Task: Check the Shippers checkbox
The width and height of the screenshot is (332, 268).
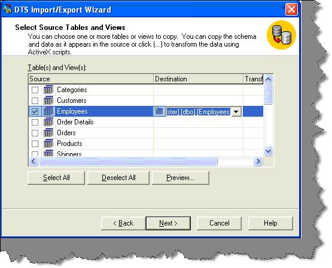Action: tap(35, 154)
